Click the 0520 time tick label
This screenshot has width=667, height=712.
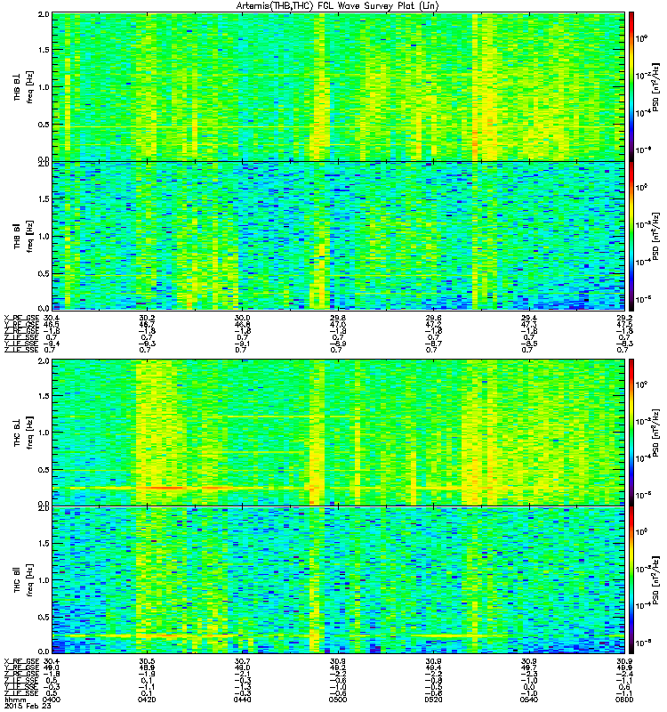(x=433, y=700)
